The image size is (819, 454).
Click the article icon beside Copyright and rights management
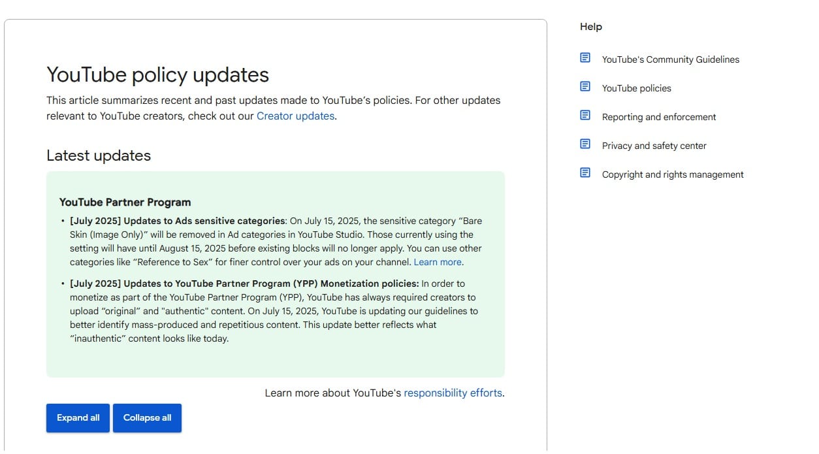click(x=585, y=173)
